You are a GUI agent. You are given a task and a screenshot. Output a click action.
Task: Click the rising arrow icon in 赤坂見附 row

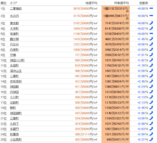(x=151, y=81)
